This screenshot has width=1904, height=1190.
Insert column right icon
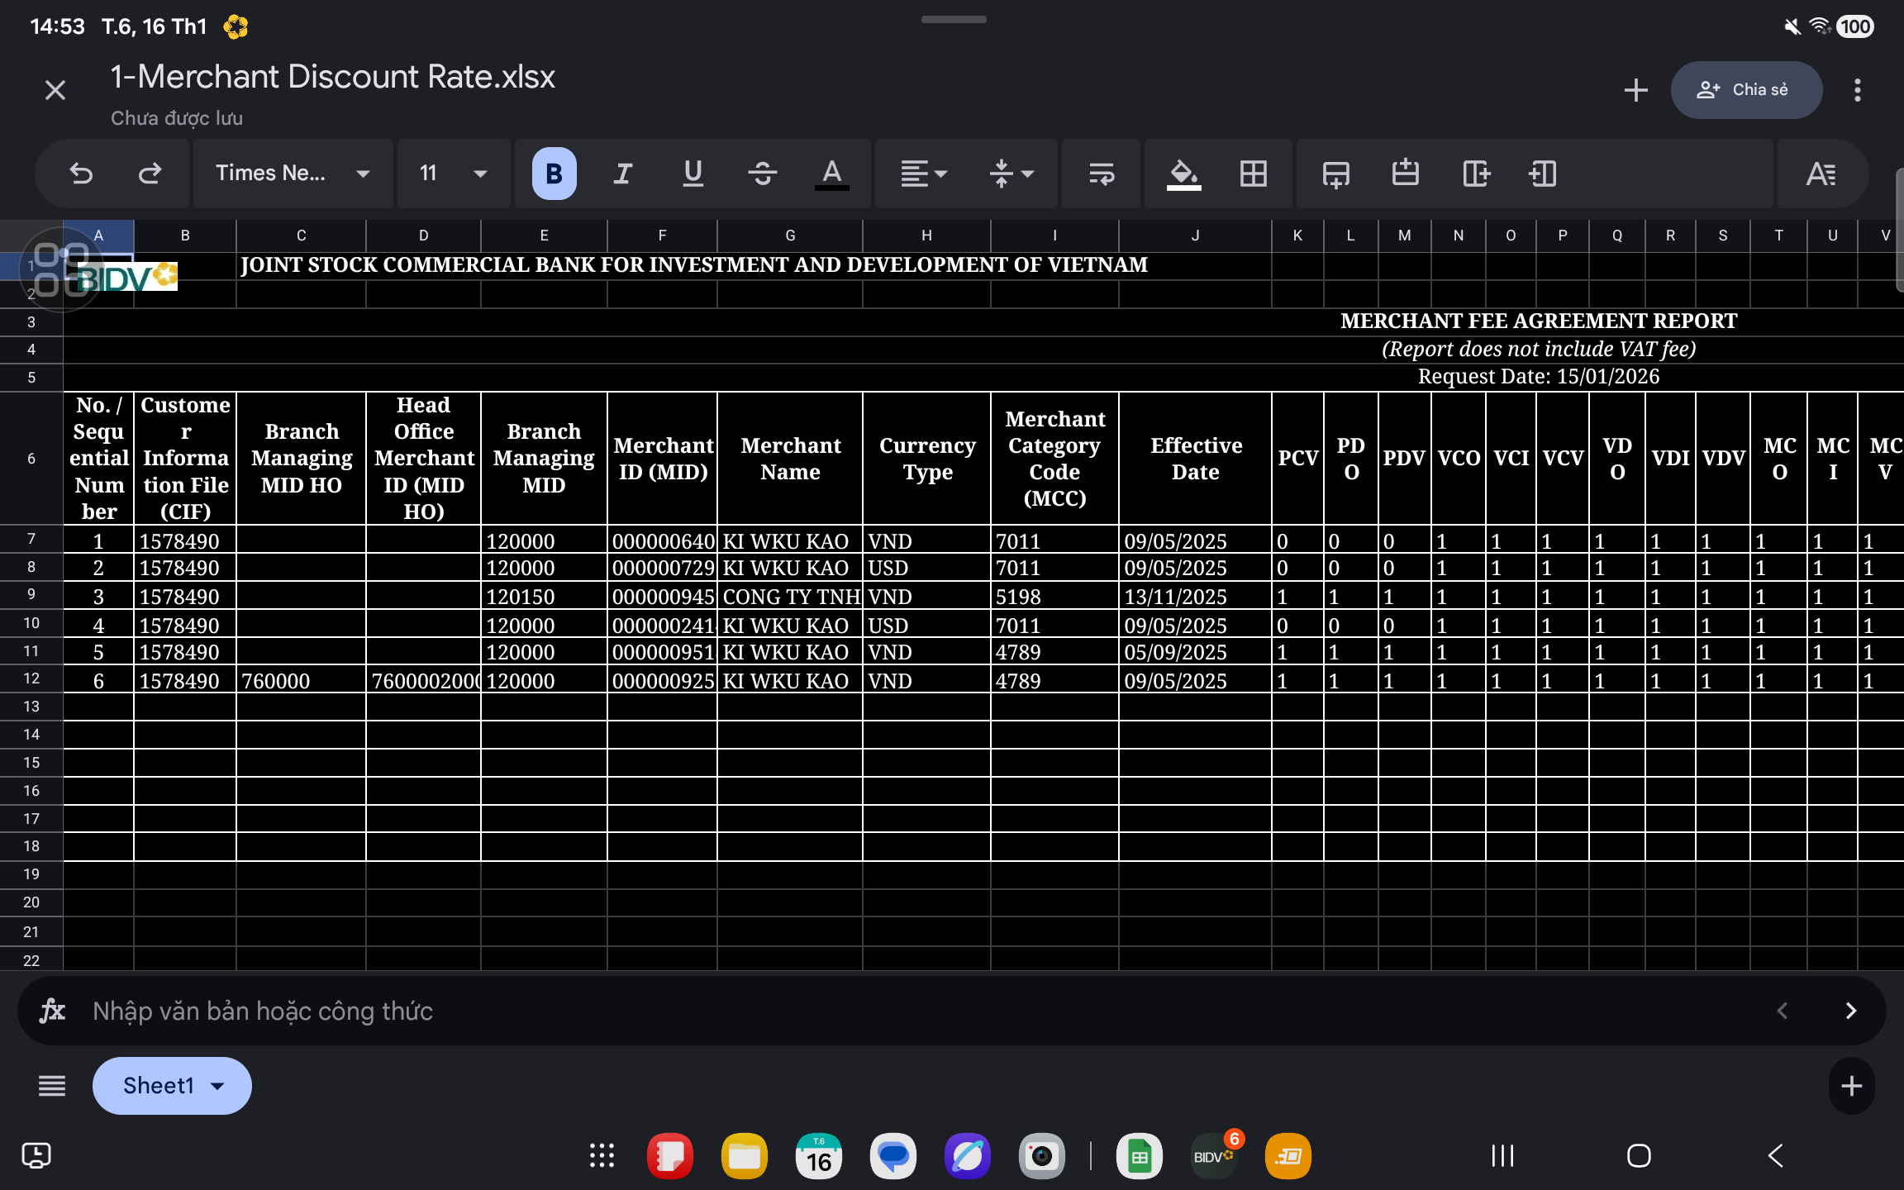tap(1476, 174)
